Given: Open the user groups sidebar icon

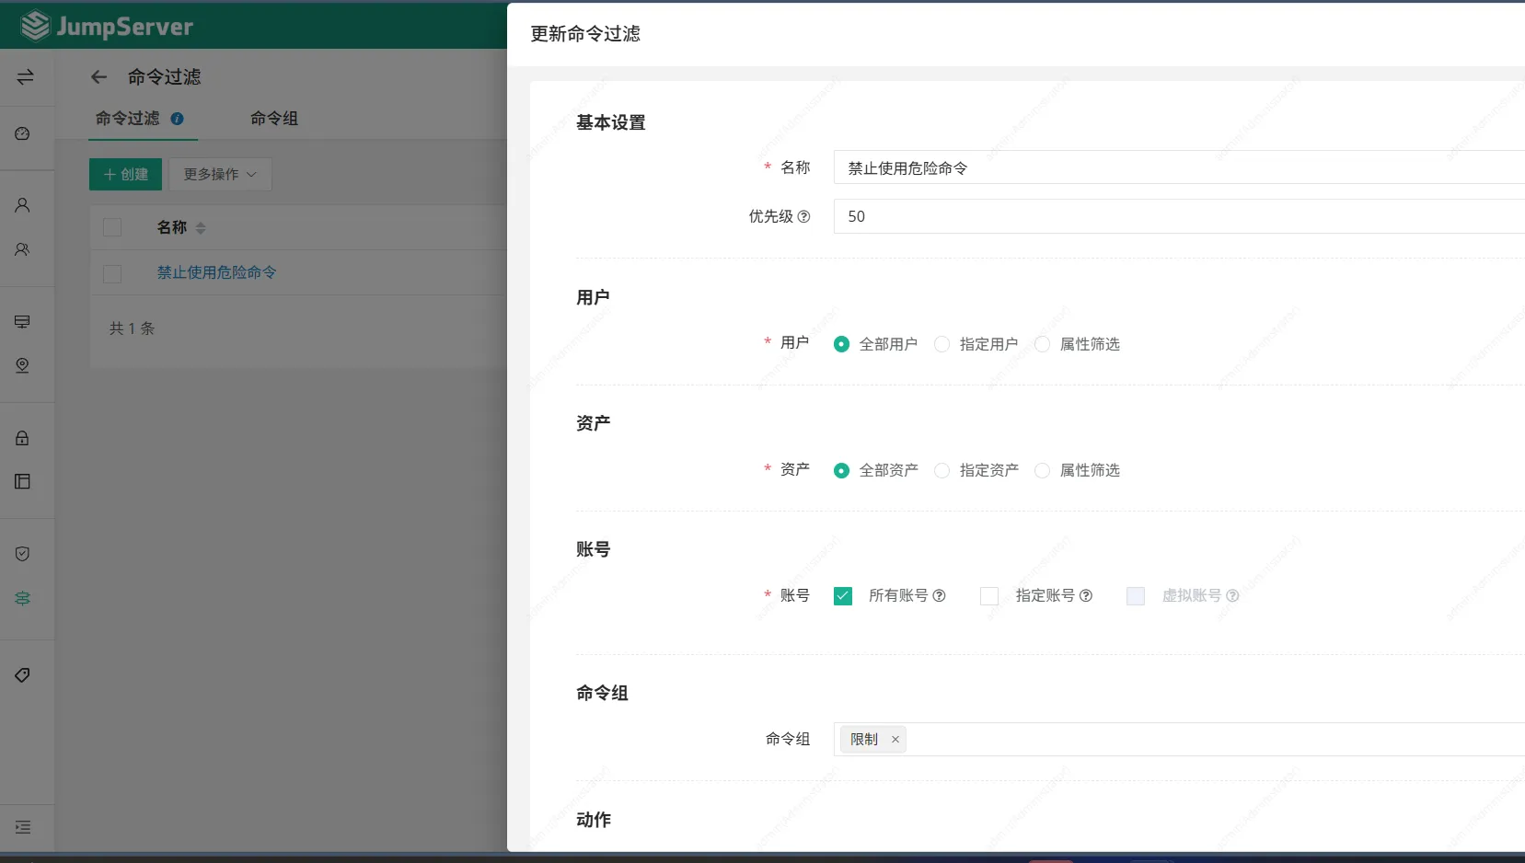Looking at the screenshot, I should 23,249.
